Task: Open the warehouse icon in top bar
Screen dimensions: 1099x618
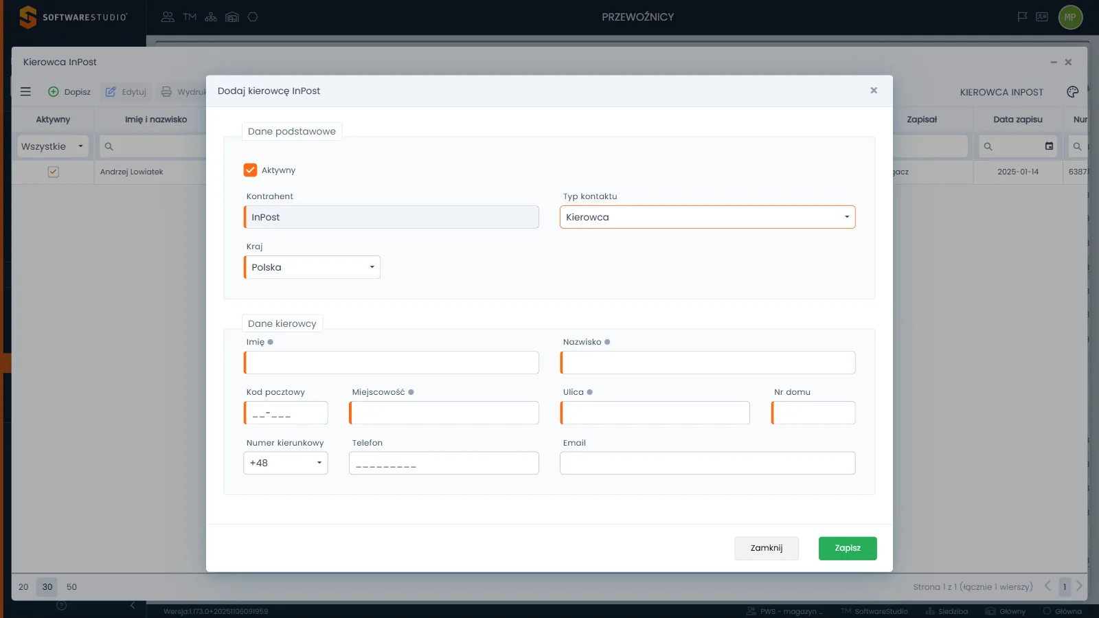Action: tap(232, 17)
